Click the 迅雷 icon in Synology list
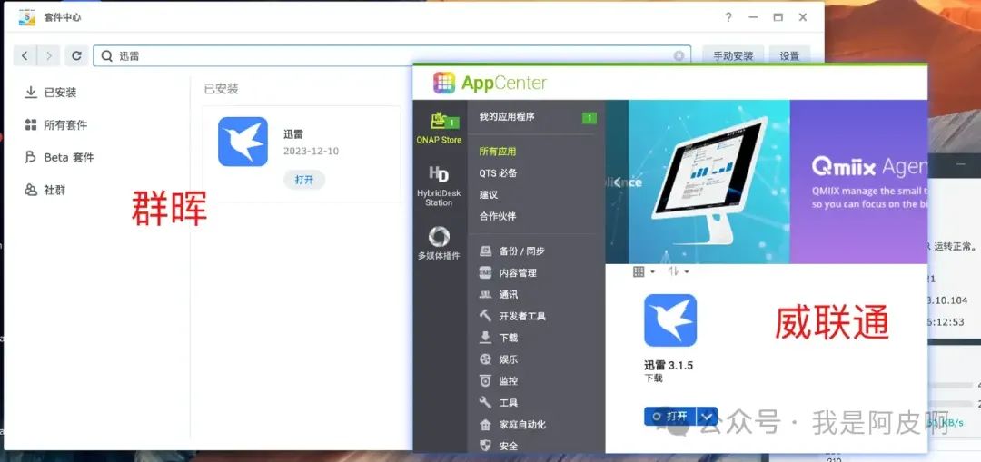Screen dimensions: 981x462 coord(243,142)
